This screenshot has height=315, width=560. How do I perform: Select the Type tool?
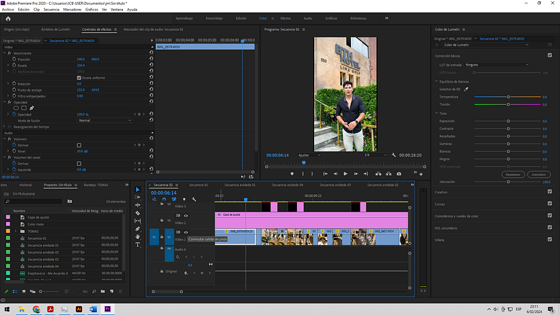pyautogui.click(x=137, y=245)
